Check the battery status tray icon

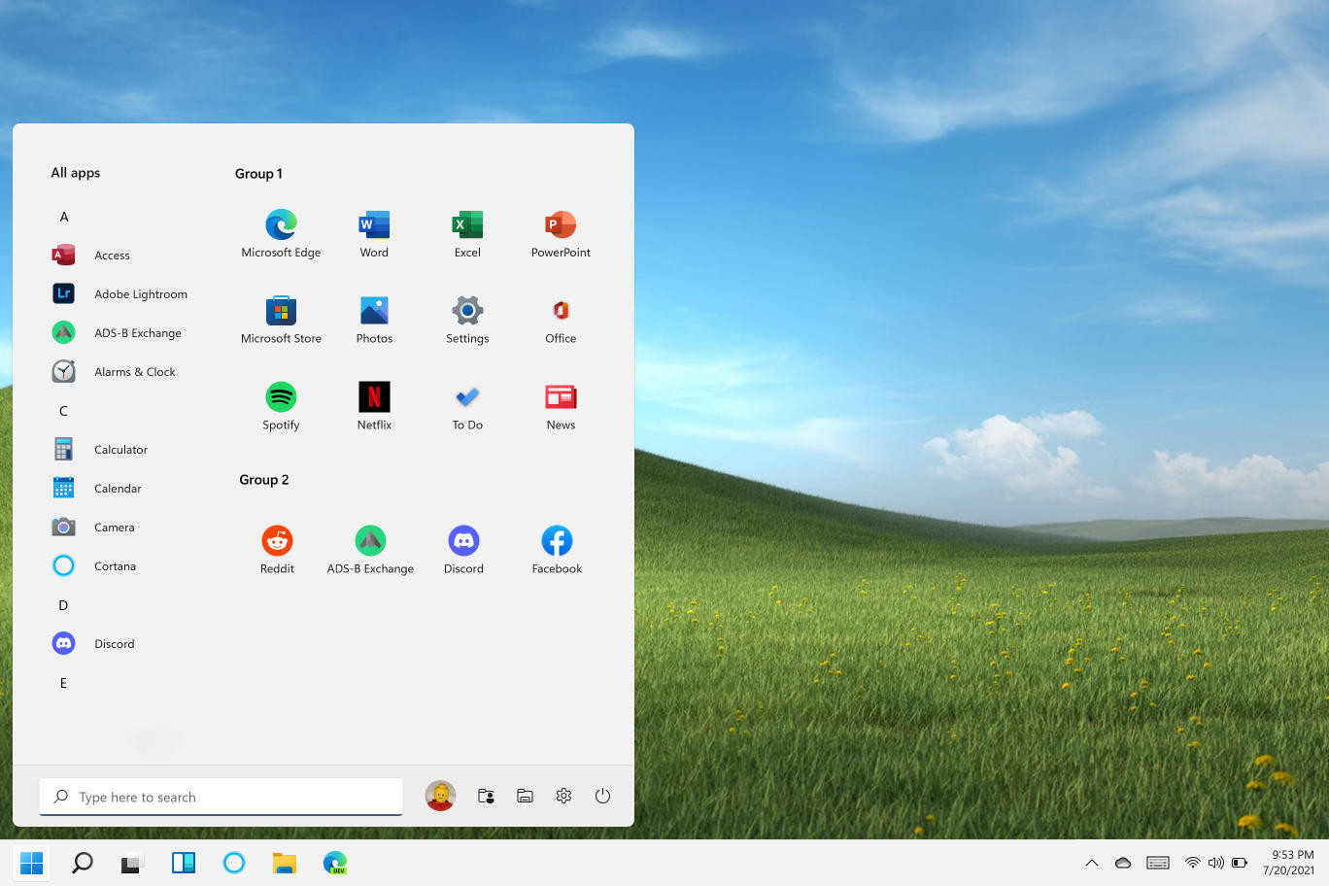tap(1240, 863)
